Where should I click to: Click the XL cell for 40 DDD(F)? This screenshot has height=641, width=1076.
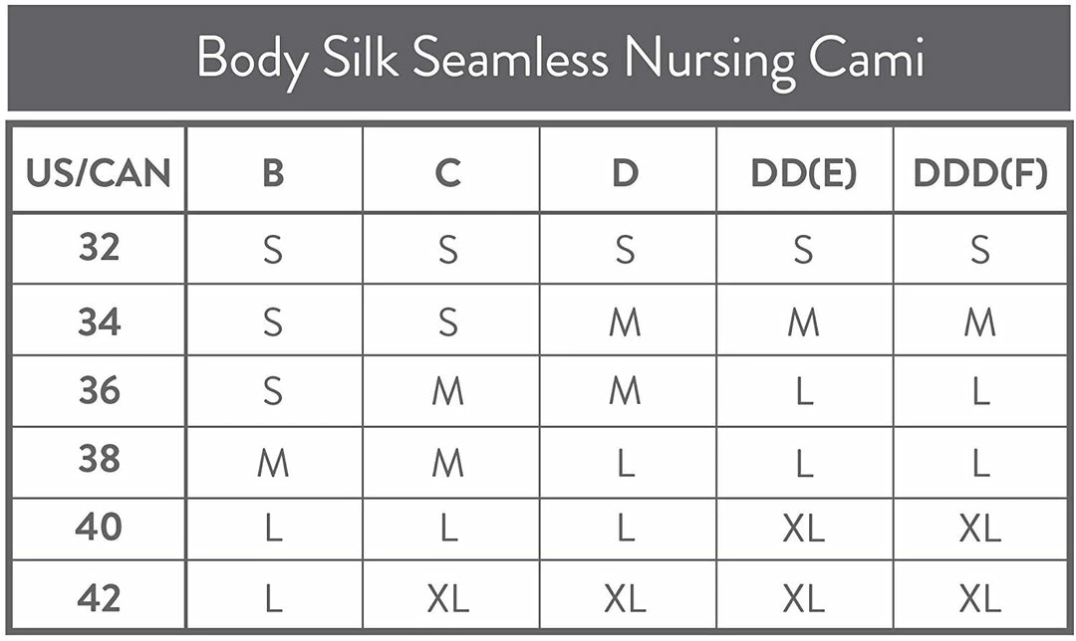tap(980, 530)
